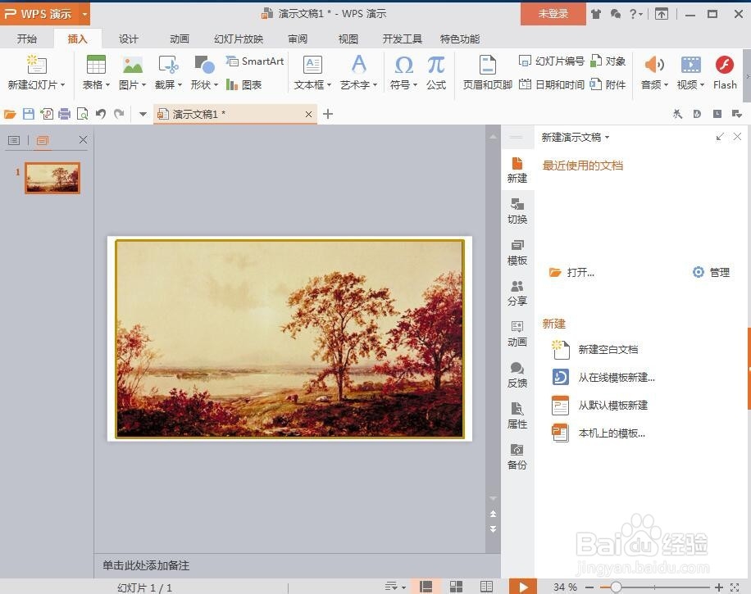Click the New Slide (新建幻灯片) icon
This screenshot has height=594, width=751.
click(37, 64)
